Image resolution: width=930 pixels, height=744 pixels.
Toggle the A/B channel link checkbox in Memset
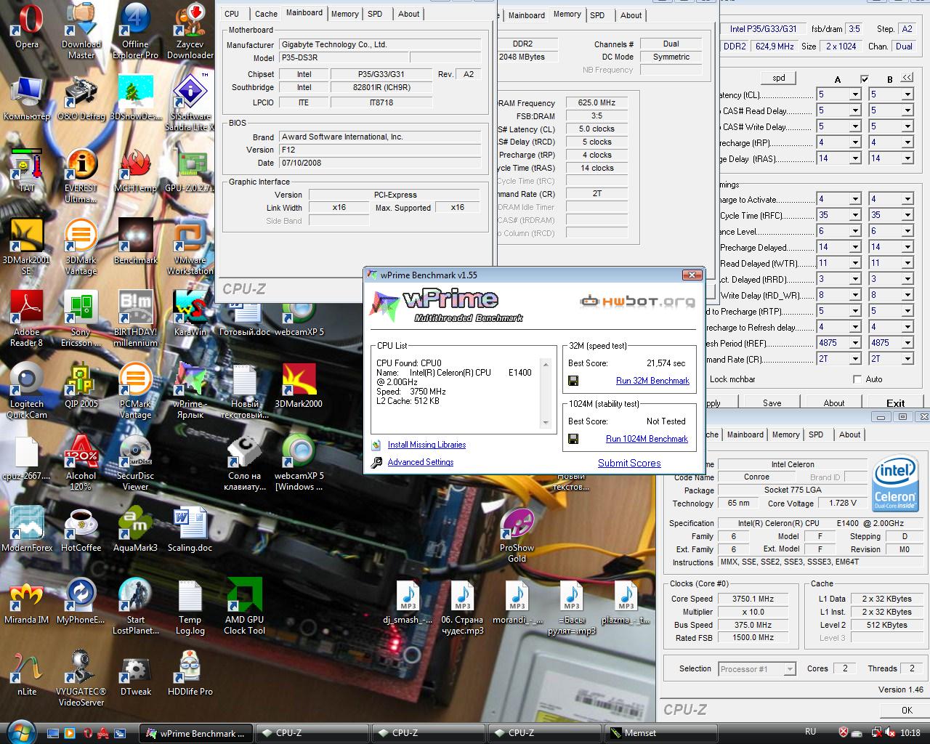point(864,79)
